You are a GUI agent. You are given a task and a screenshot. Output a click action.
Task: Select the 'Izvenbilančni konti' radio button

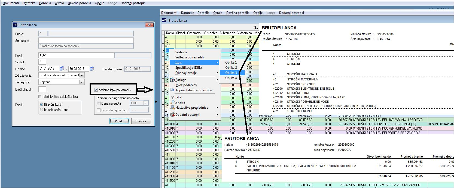click(x=41, y=110)
